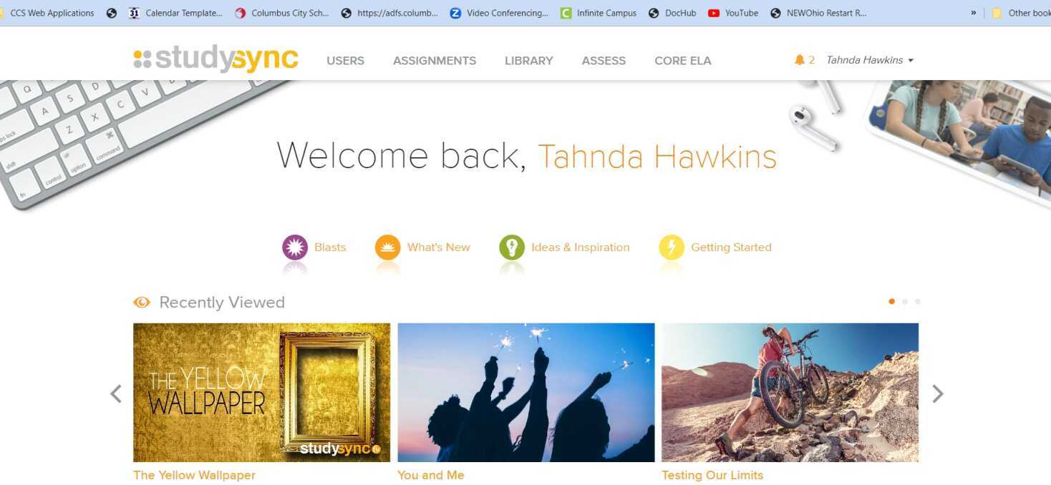Show previous recently viewed items arrow

coord(116,393)
